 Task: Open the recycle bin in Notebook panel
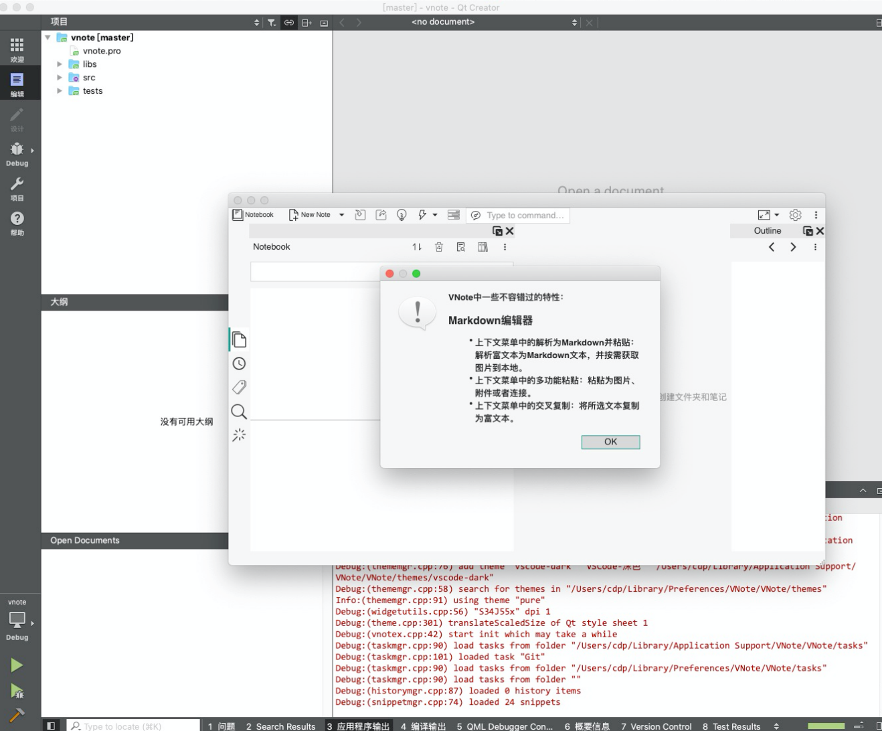tap(439, 247)
